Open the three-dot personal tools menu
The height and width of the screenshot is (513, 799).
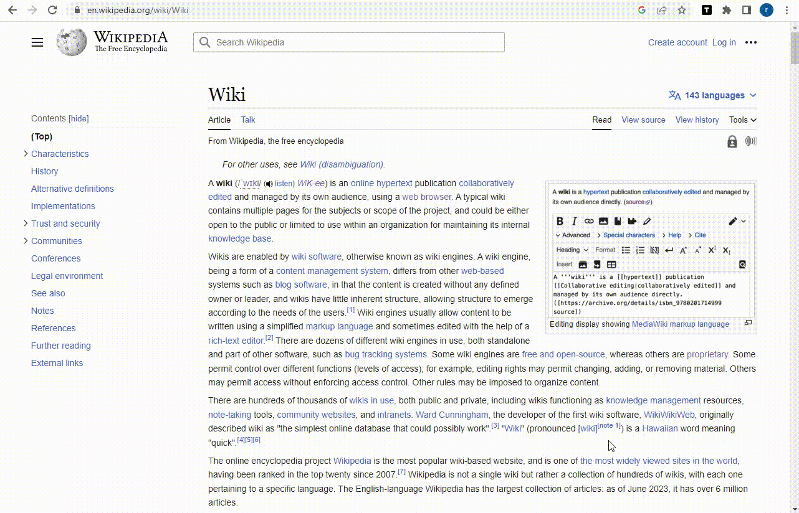[750, 42]
